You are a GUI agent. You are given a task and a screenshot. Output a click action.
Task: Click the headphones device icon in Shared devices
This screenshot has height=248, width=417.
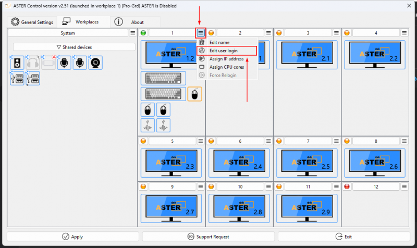[x=33, y=63]
